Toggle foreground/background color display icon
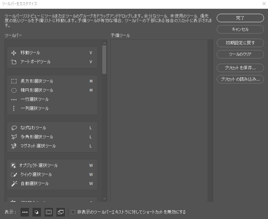Screen dimensions: 268x219 pos(37,212)
